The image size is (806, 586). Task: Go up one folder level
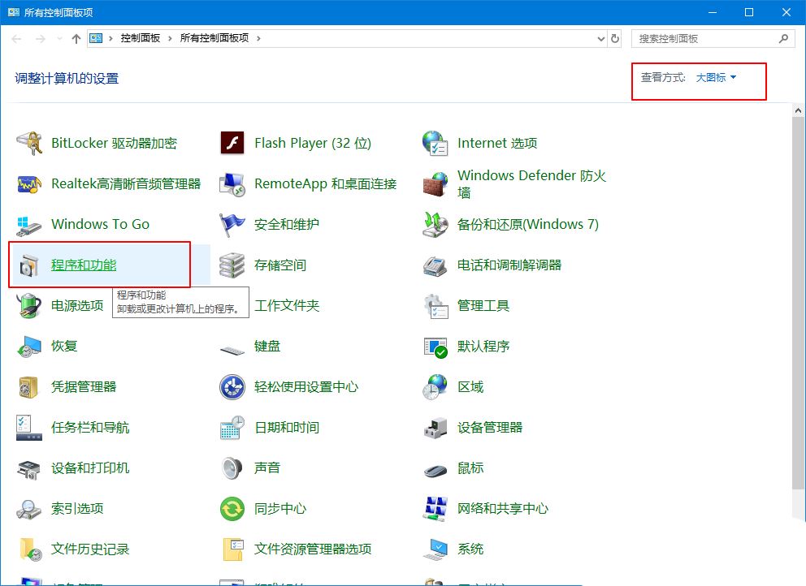pyautogui.click(x=76, y=38)
